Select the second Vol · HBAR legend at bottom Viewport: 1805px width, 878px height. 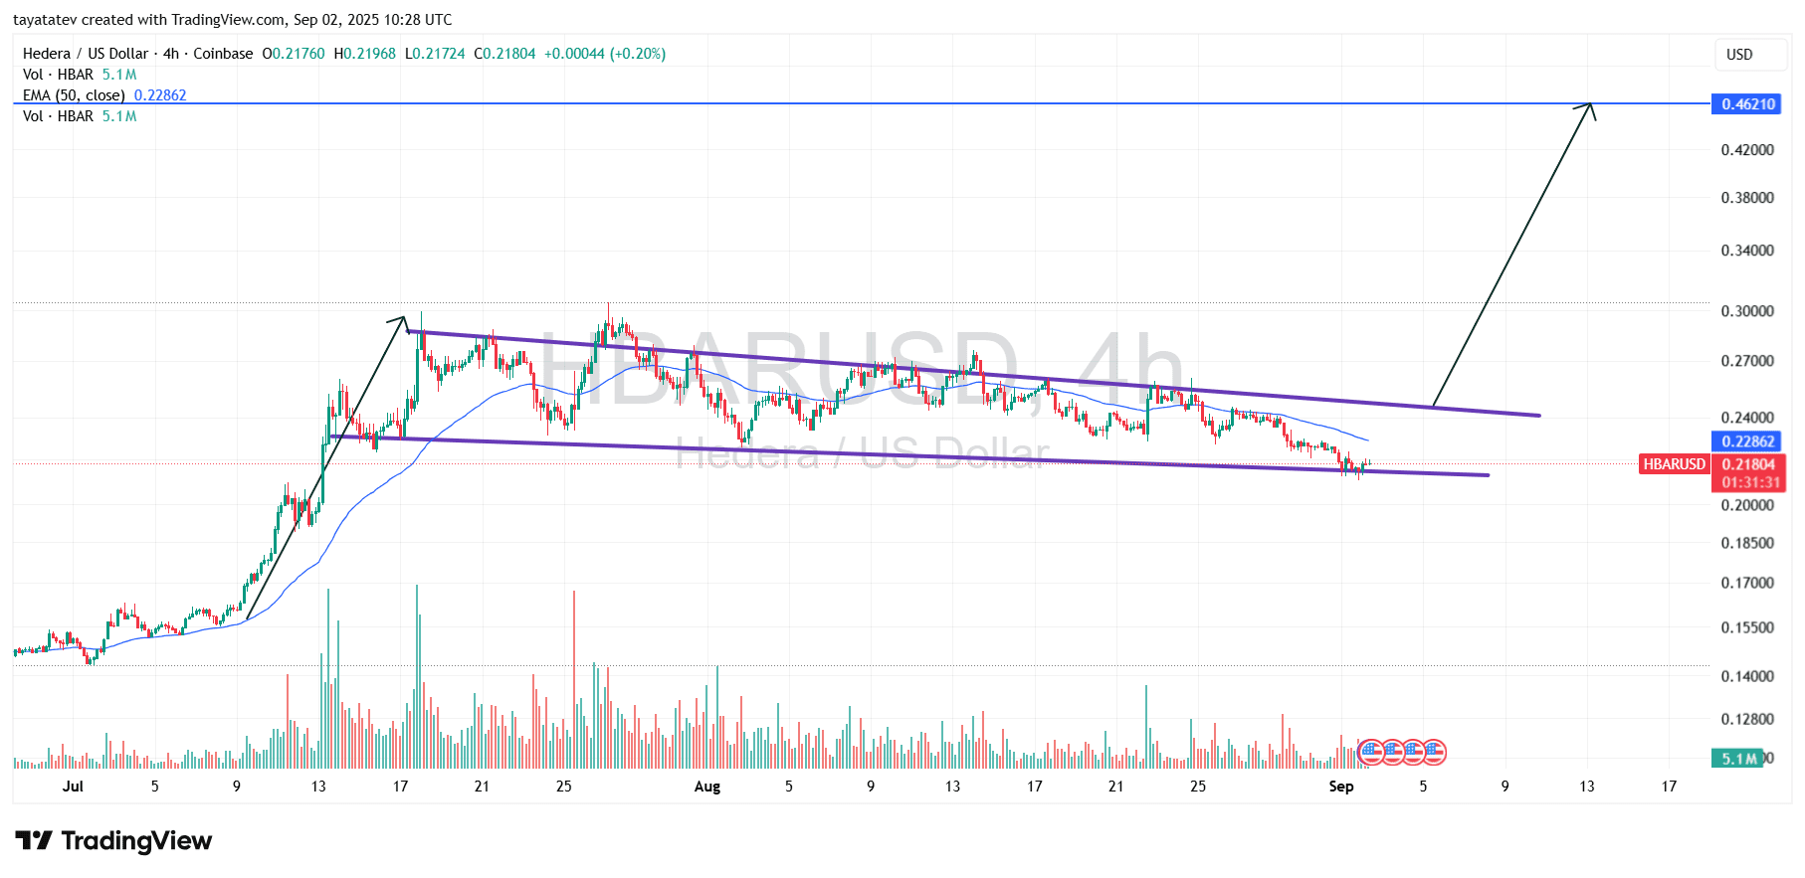[x=58, y=116]
